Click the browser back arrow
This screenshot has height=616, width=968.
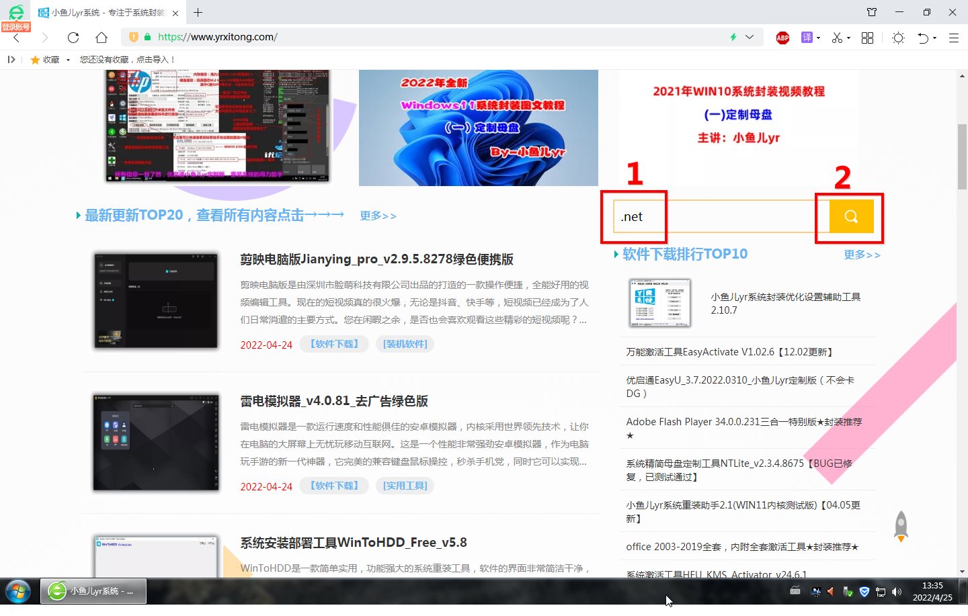[17, 38]
